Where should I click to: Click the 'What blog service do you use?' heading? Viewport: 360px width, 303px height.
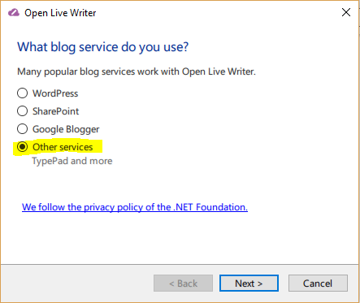tap(103, 47)
